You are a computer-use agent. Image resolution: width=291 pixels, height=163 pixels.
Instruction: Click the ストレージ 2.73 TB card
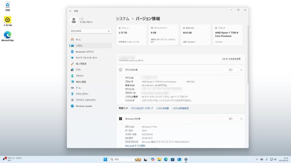pyautogui.click(x=131, y=35)
